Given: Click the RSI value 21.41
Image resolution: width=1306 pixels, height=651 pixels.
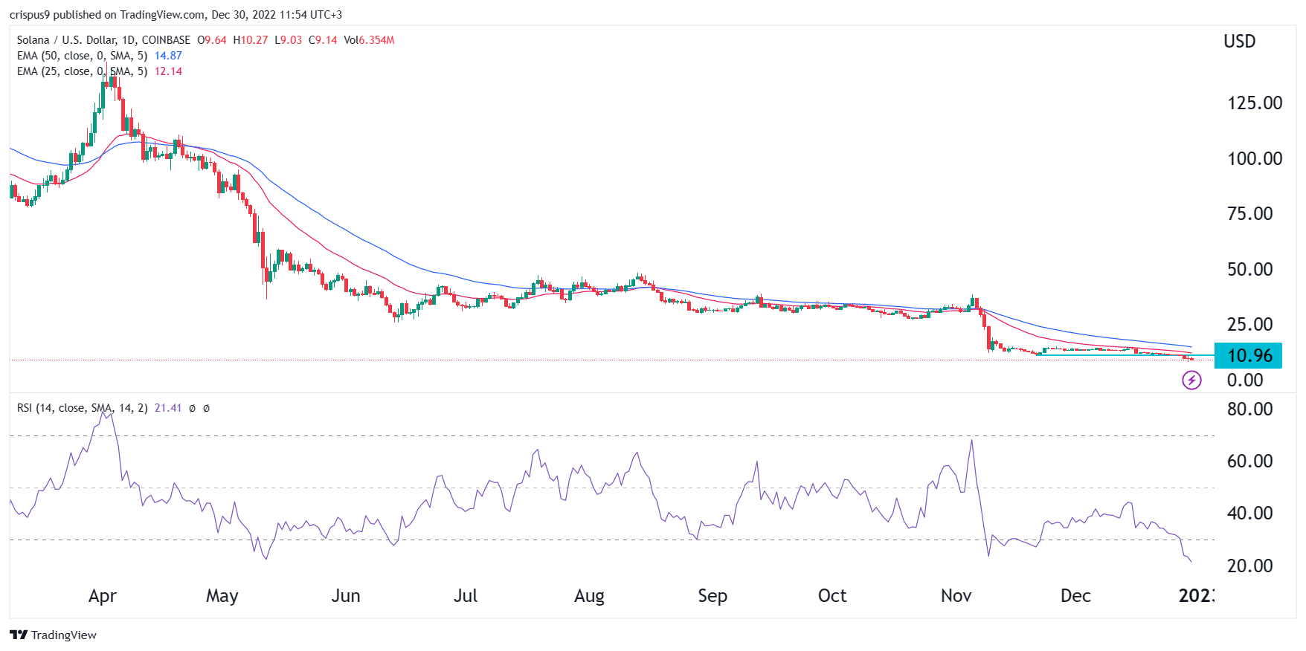Looking at the screenshot, I should point(168,408).
